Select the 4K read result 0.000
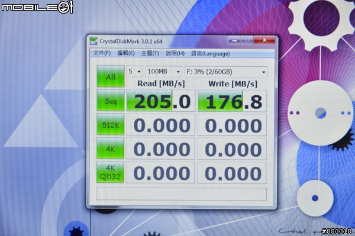The image size is (355, 236). click(160, 148)
